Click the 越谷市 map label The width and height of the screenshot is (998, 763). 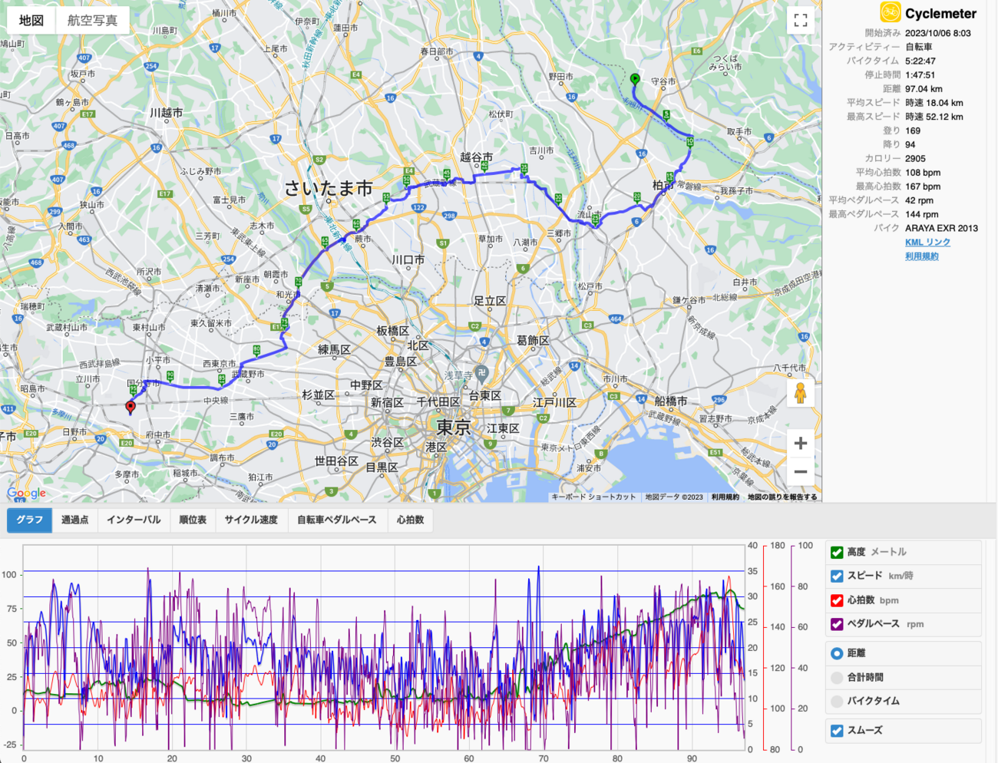click(476, 157)
